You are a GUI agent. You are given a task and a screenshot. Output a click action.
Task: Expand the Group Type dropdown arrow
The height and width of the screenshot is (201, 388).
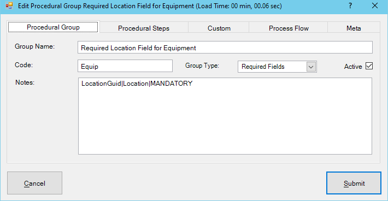coord(311,67)
